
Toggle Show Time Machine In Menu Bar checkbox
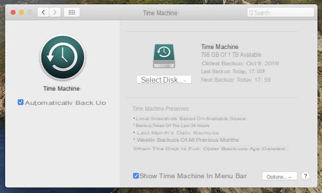(x=136, y=176)
